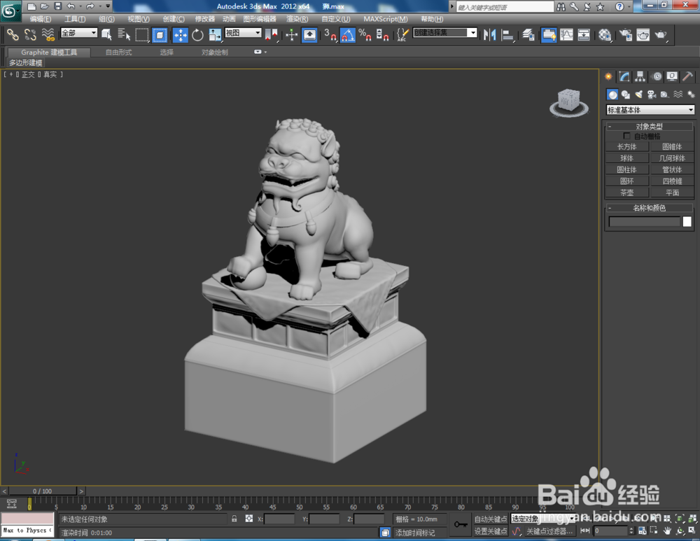Viewport: 700px width, 541px height.
Task: Open the Schematic View icon
Action: (x=584, y=34)
